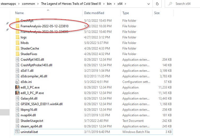Navigate to bin in the address bar

click(x=109, y=4)
